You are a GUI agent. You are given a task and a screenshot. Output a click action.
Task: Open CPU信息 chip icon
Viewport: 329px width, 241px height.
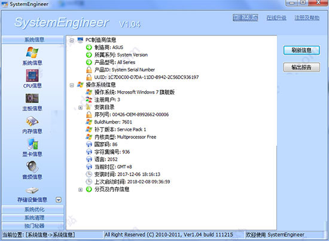tap(32, 76)
